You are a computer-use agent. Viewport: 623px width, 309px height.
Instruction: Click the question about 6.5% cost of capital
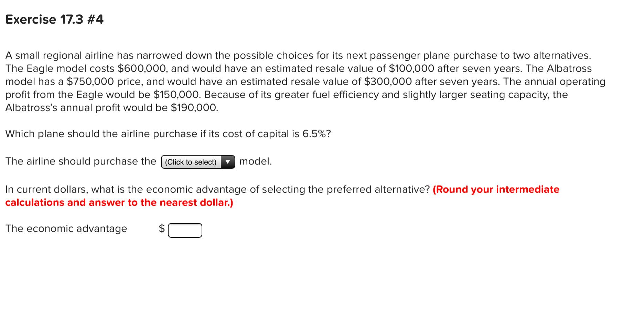click(x=169, y=134)
